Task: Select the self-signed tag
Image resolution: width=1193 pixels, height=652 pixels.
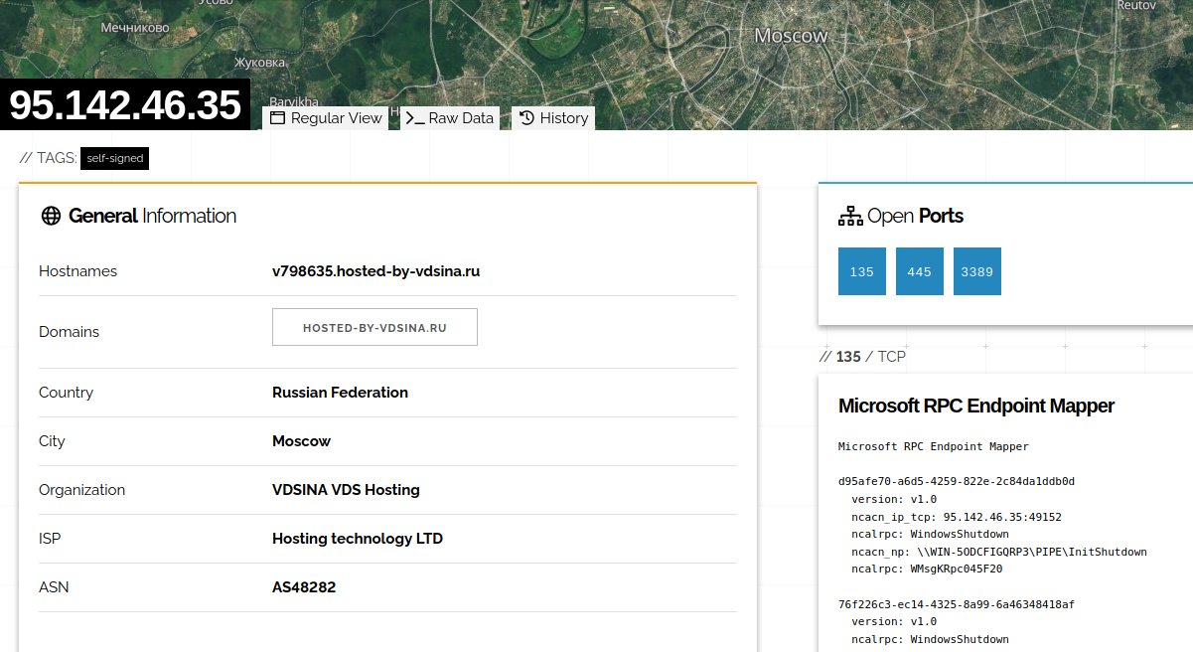Action: (x=114, y=158)
